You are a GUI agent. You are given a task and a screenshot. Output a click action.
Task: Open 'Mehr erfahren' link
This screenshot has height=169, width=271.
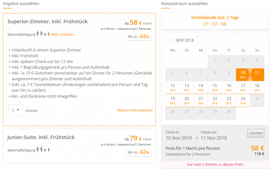pyautogui.click(x=62, y=35)
